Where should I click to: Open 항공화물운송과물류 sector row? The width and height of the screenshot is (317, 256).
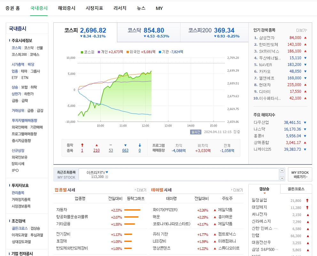point(72,217)
